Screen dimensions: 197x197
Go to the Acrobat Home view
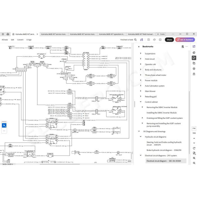coord(8,34)
